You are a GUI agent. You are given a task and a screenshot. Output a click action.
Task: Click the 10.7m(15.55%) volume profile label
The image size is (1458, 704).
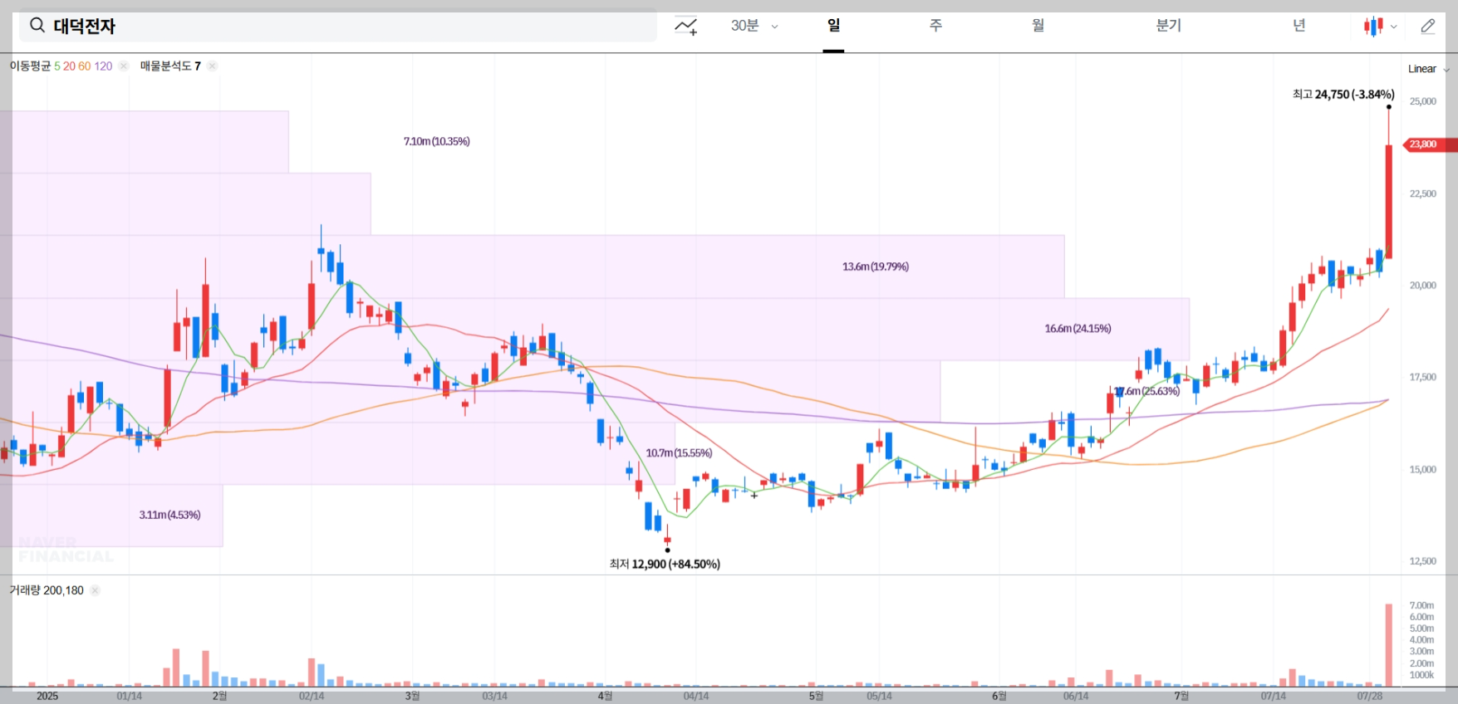(x=679, y=453)
